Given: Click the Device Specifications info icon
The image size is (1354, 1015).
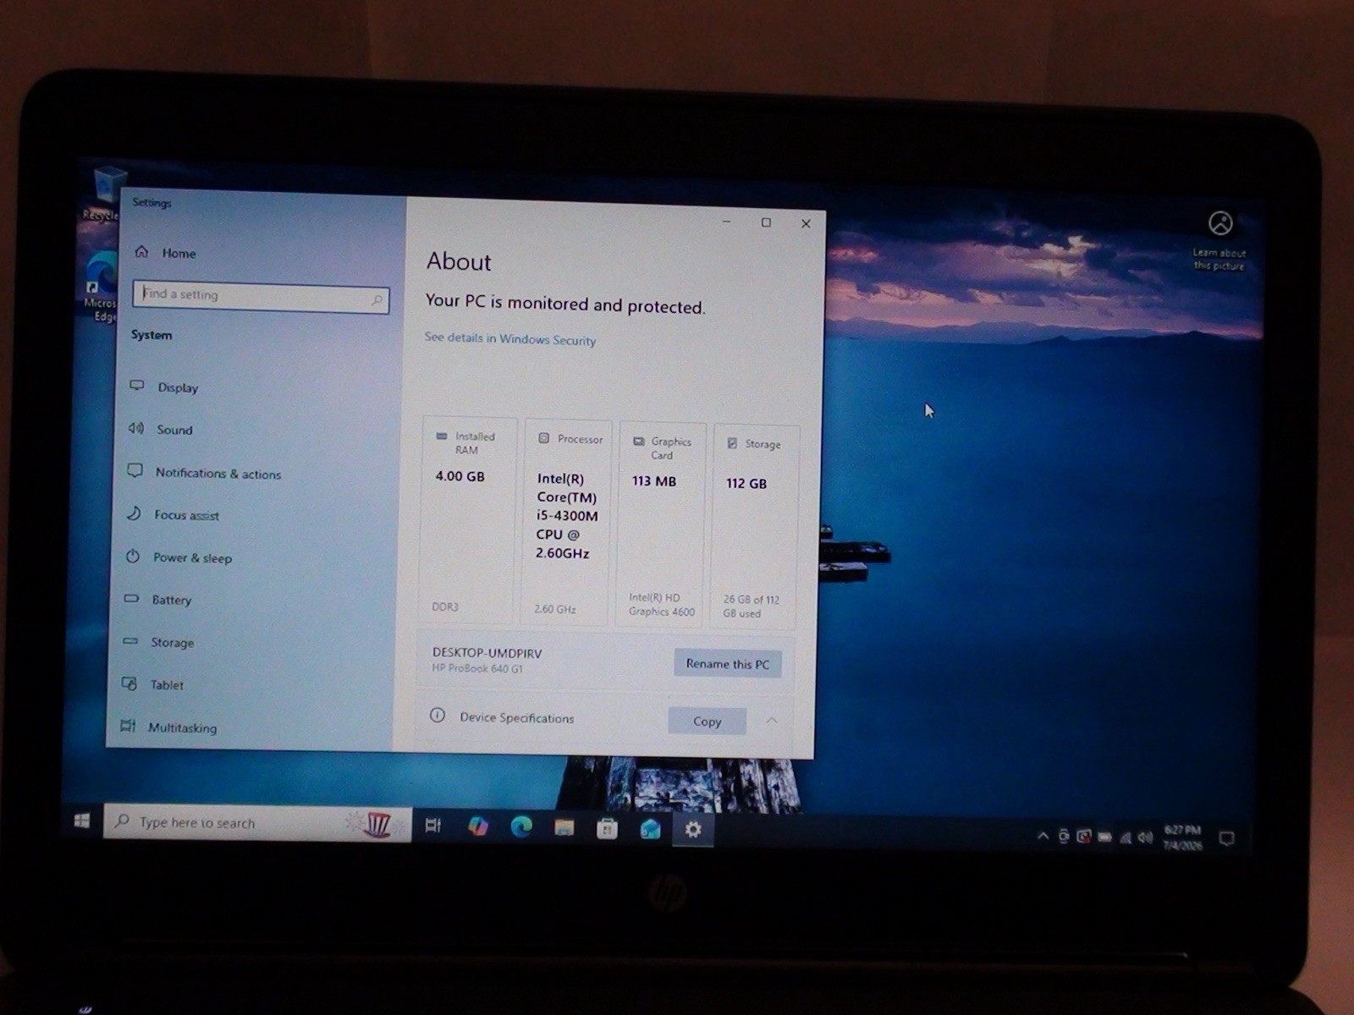Looking at the screenshot, I should pyautogui.click(x=437, y=716).
